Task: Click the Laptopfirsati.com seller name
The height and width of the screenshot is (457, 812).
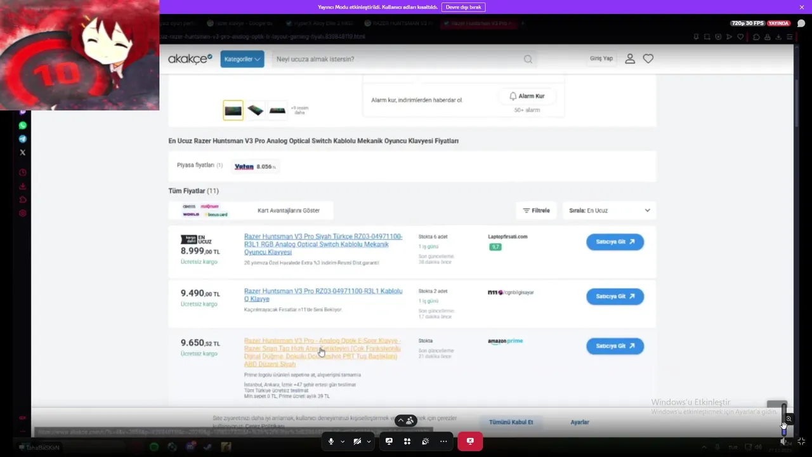Action: click(x=507, y=237)
